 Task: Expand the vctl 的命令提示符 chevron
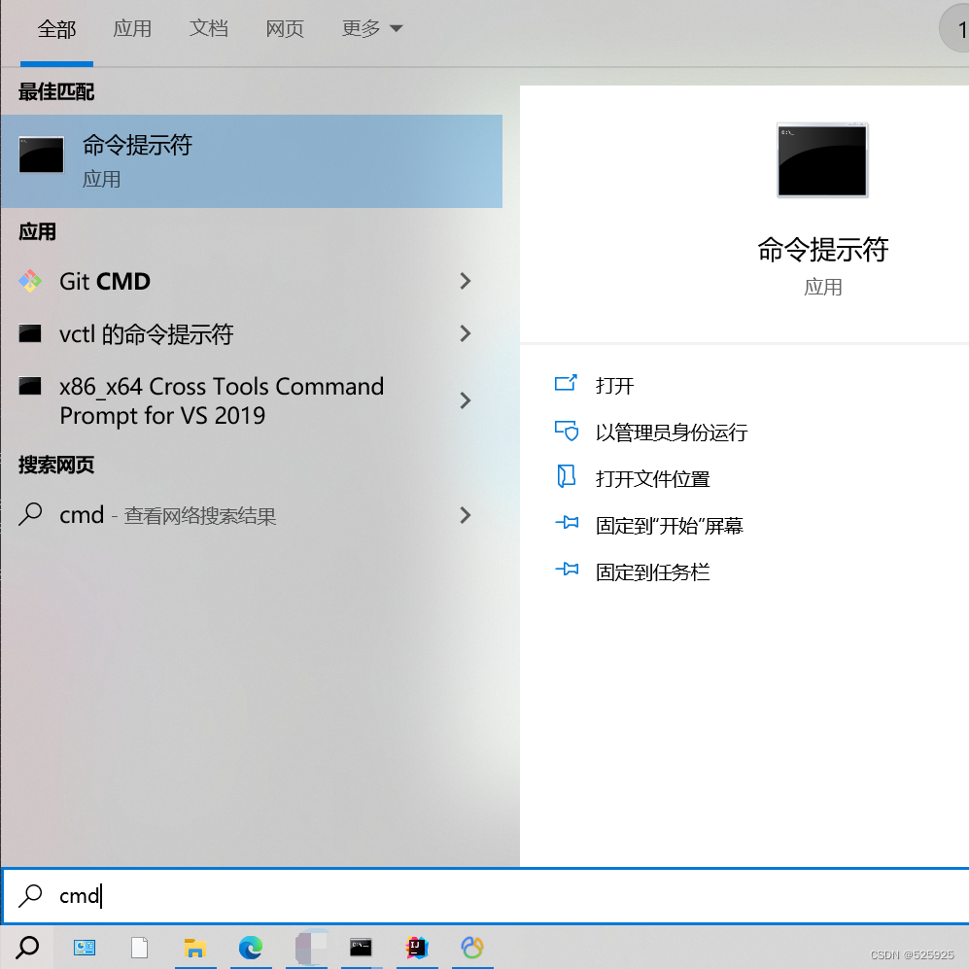[466, 333]
